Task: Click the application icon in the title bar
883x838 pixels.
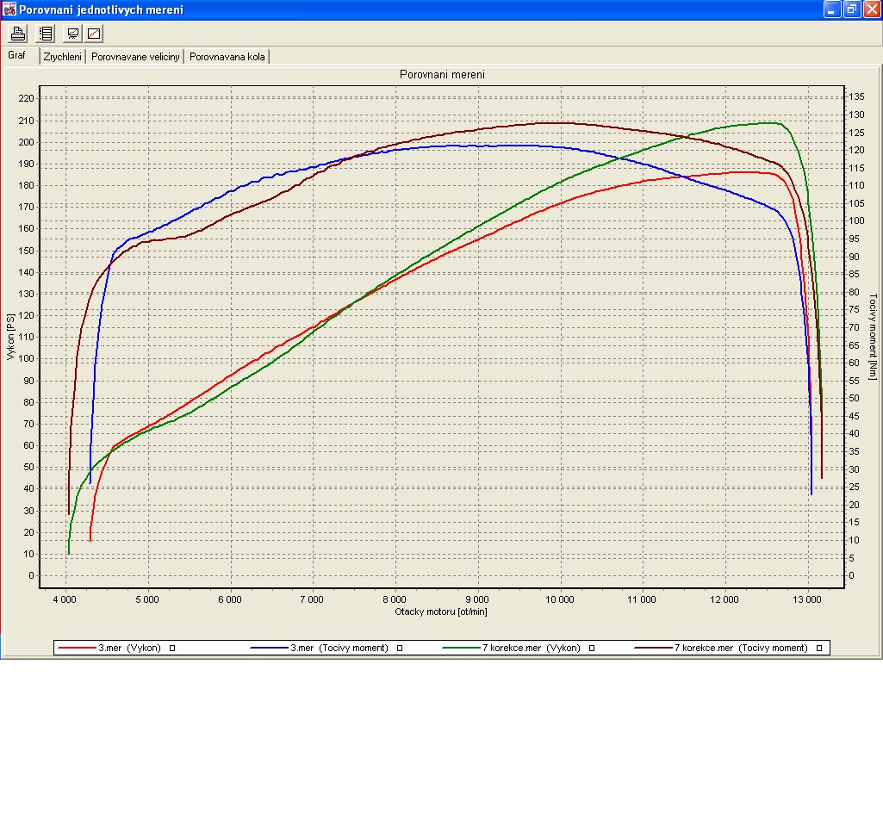Action: 9,9
